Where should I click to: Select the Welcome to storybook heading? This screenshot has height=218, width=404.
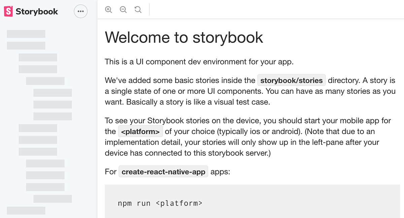point(184,37)
